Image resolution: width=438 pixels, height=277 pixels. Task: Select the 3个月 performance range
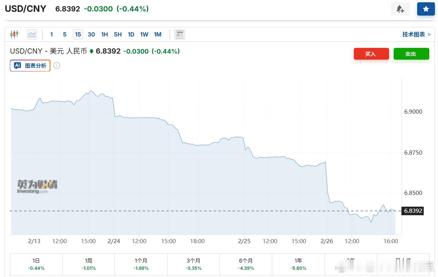[x=193, y=264]
